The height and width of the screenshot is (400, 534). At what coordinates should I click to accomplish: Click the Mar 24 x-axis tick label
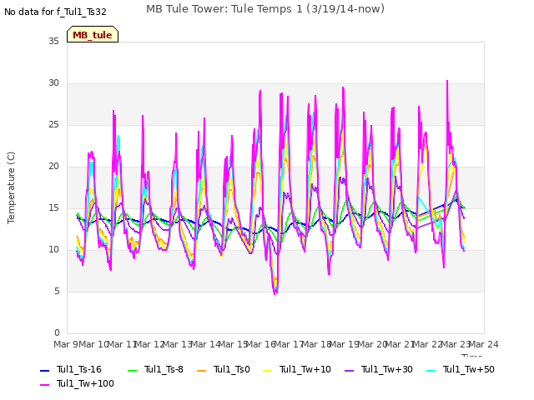point(484,344)
